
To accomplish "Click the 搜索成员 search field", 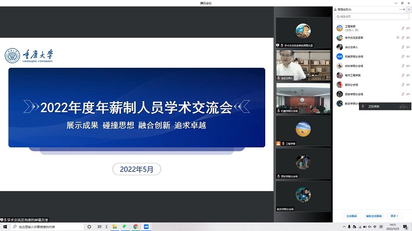I will [372, 16].
